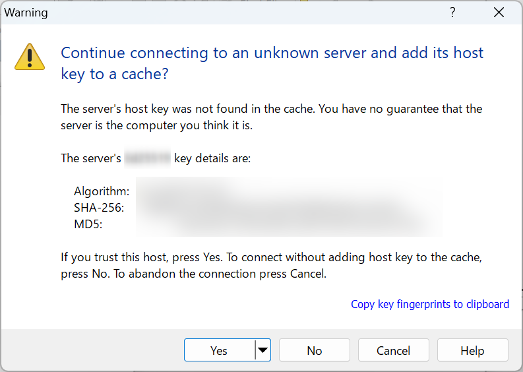This screenshot has height=372, width=523.
Task: Expand the dropdown arrow beside Yes
Action: click(263, 350)
